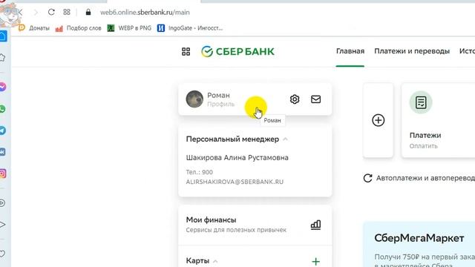This screenshot has width=475, height=267.
Task: Click the Сбербанк logo
Action: [x=237, y=52]
